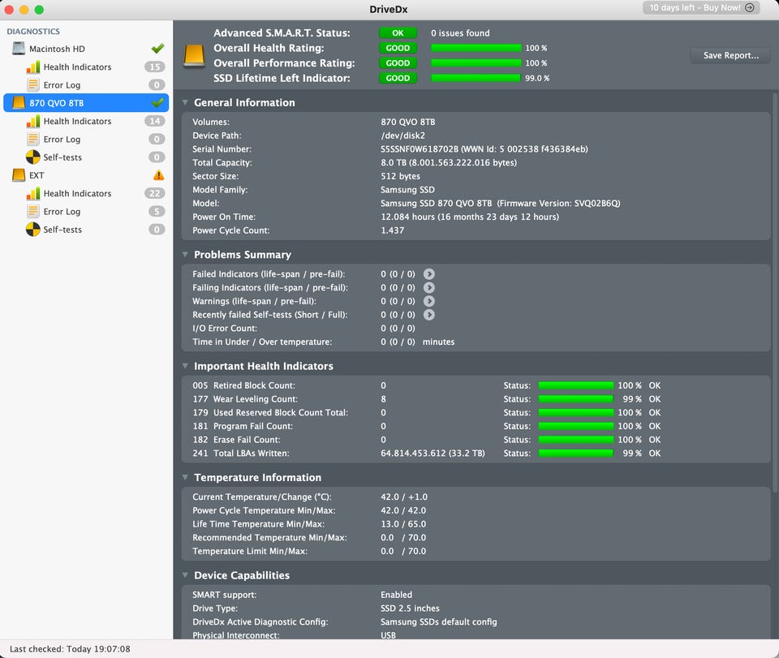Open Error Log icon under Macintosh HD

pyautogui.click(x=32, y=85)
